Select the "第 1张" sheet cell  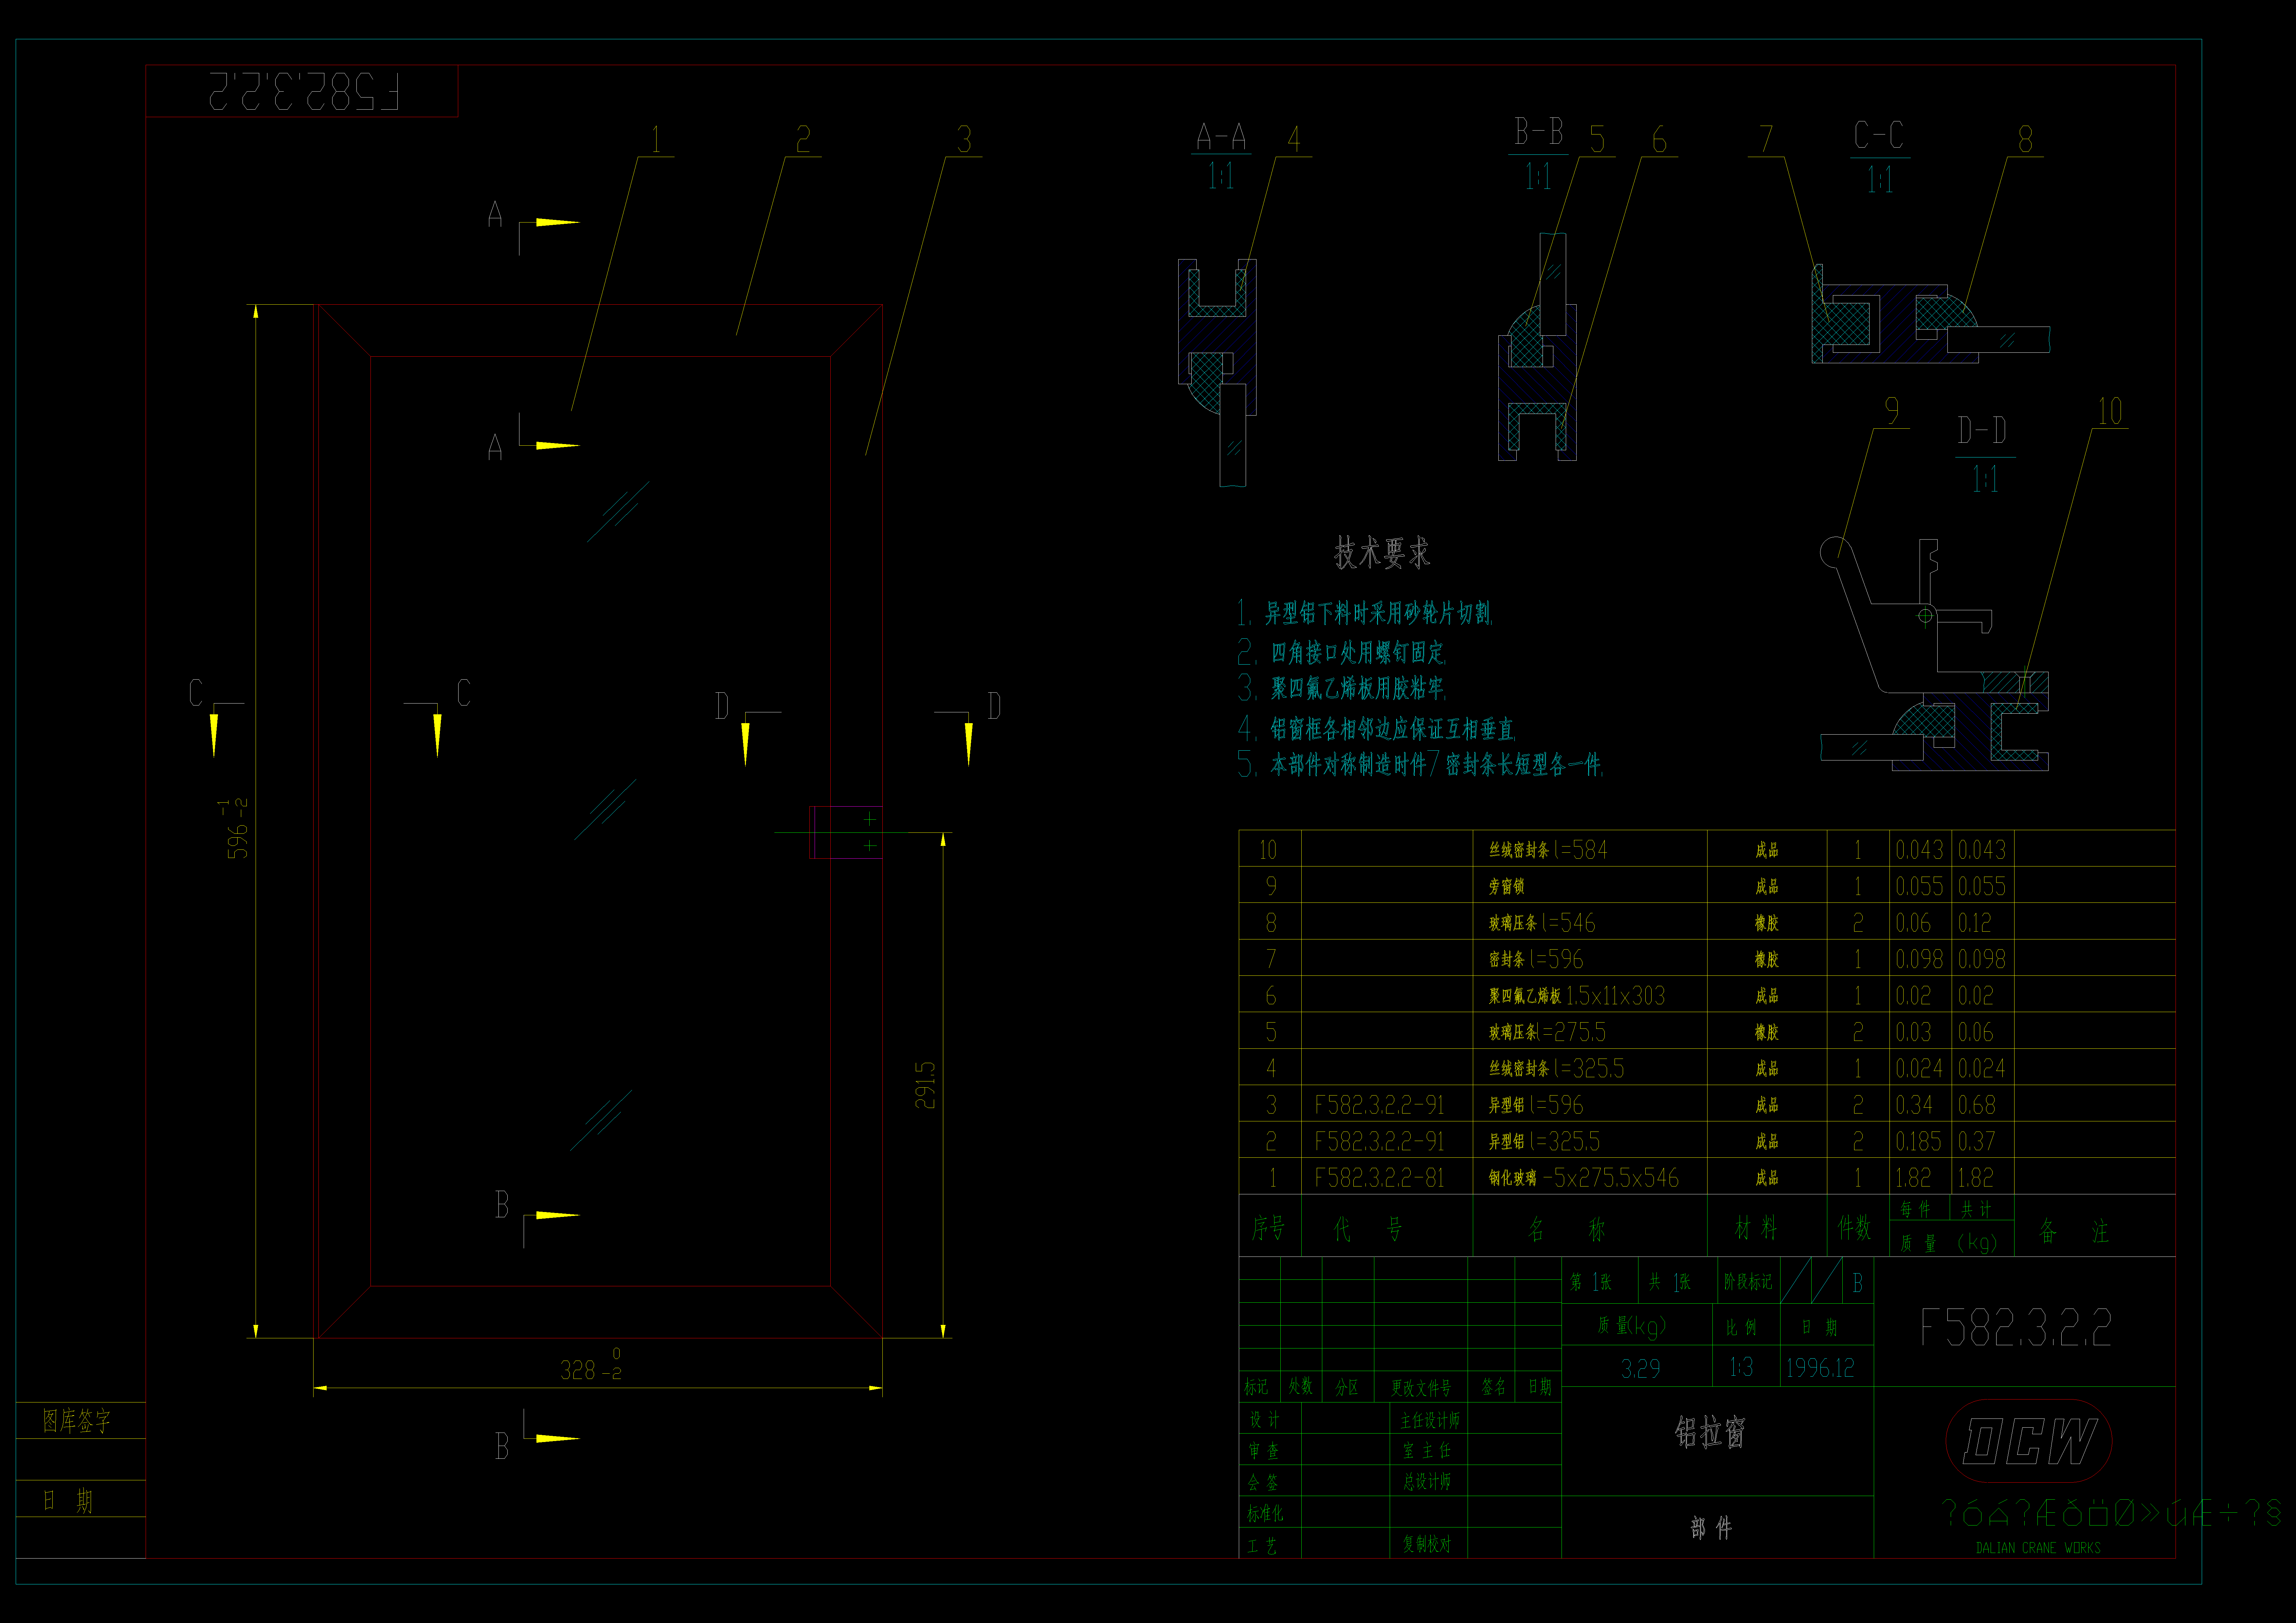point(1591,1282)
